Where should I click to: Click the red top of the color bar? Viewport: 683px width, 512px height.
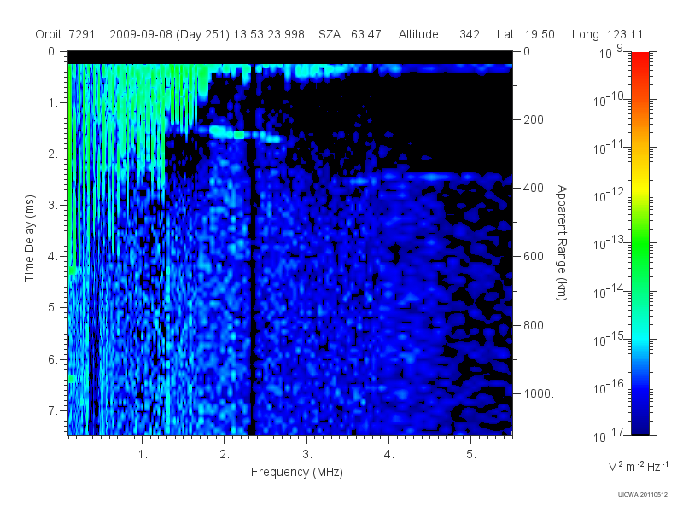(640, 61)
